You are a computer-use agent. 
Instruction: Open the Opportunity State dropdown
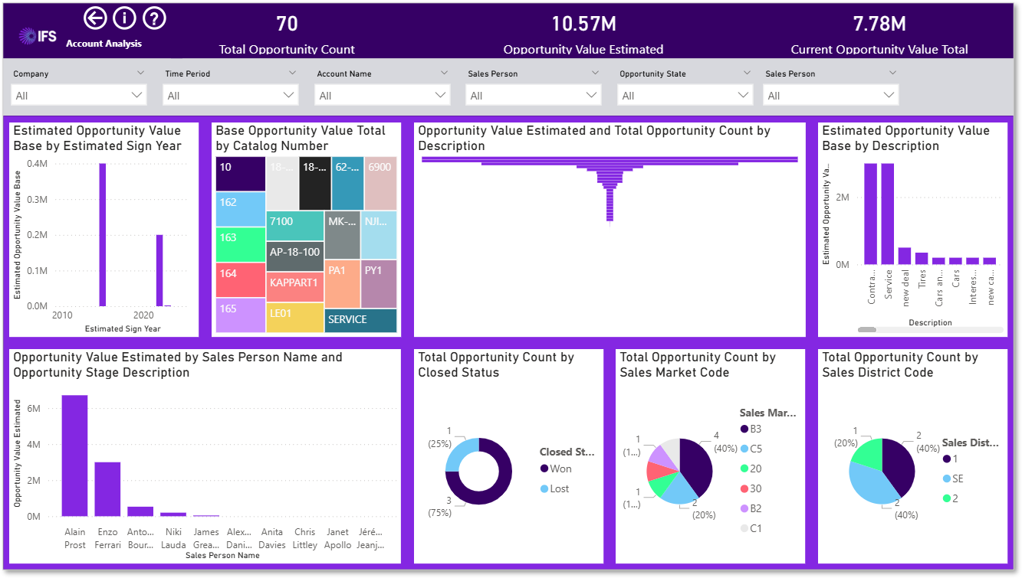[x=686, y=96]
